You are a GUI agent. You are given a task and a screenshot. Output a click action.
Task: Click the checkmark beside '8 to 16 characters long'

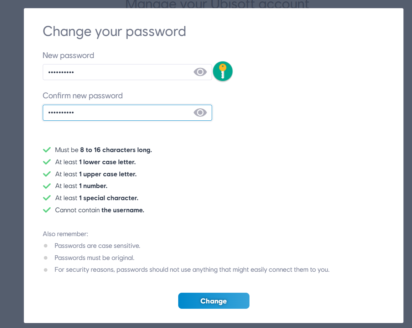pos(47,150)
